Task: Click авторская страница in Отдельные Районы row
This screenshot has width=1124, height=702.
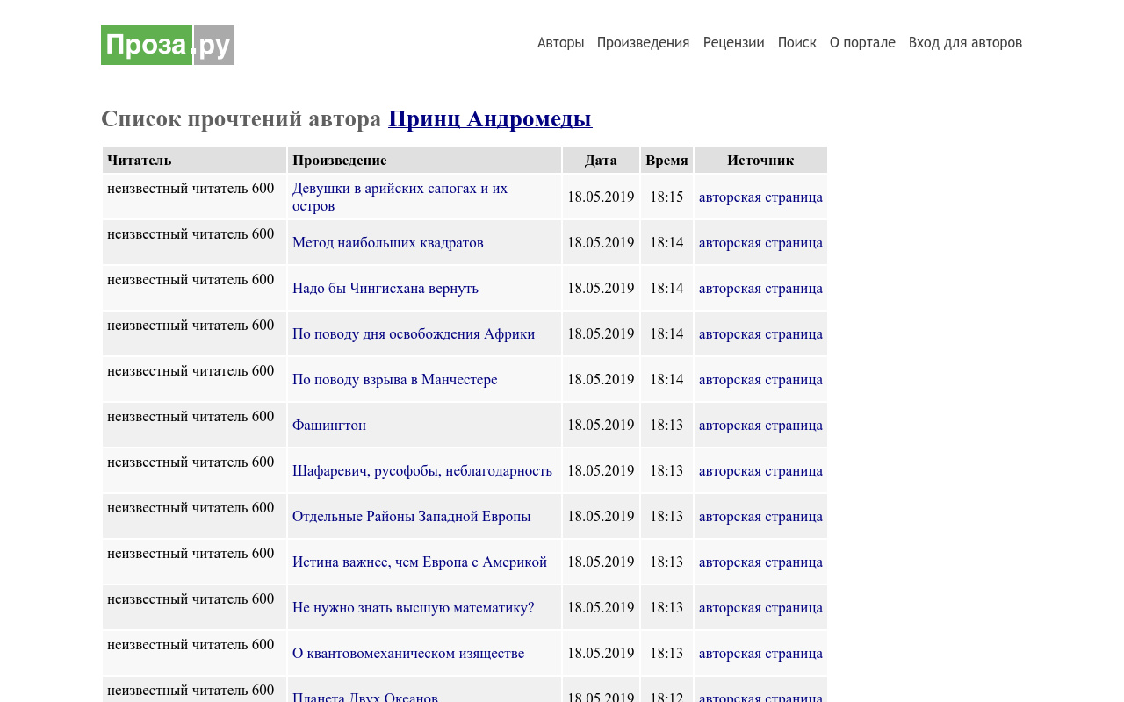Action: (760, 516)
